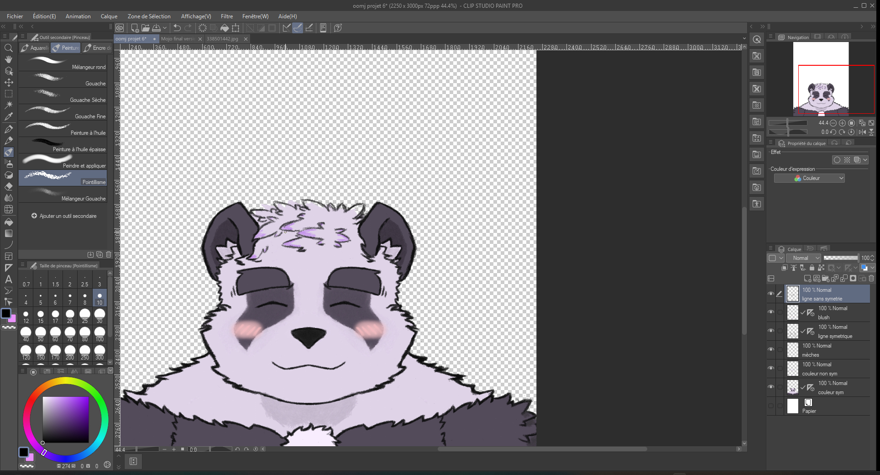Click inside the color square picker

66,419
